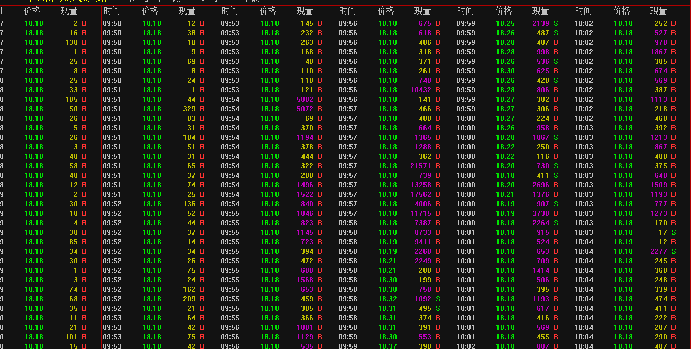Select the B flag beside volume 10432

pyautogui.click(x=438, y=90)
